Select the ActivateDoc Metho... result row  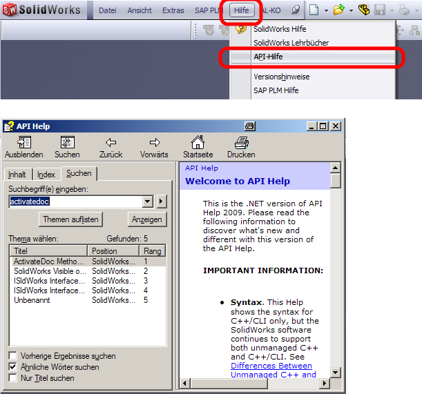point(88,262)
